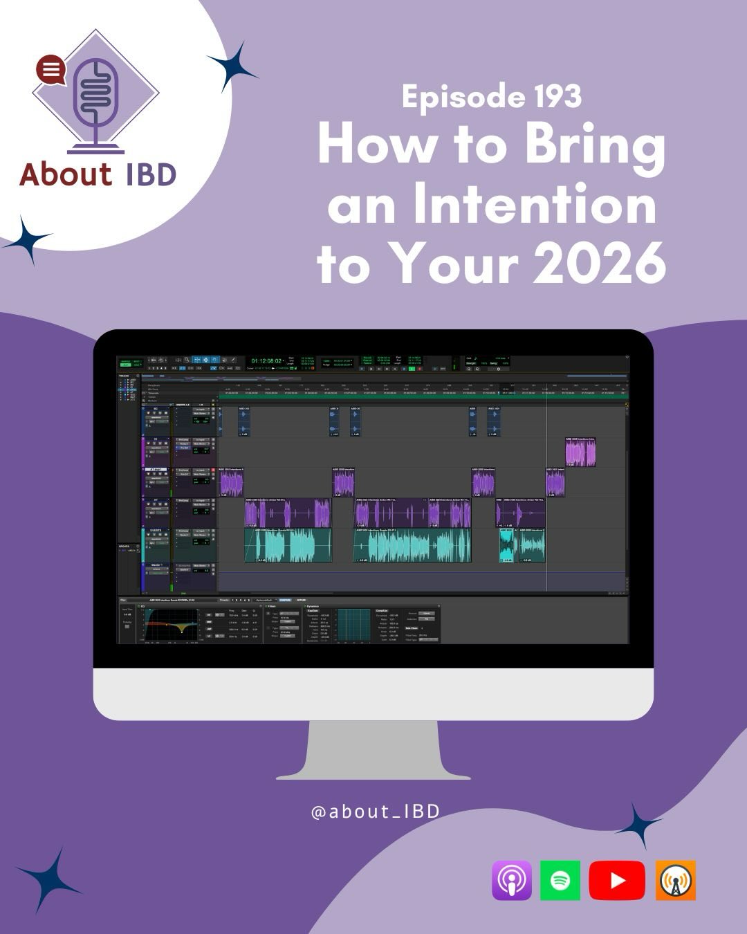Open the factory default preset dropdown

[x=264, y=600]
